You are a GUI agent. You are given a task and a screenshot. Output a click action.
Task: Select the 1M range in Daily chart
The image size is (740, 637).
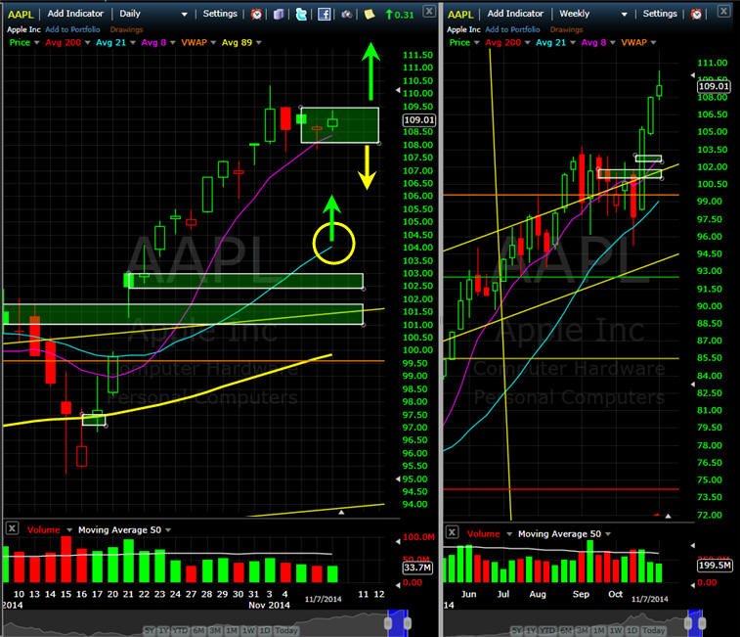tap(232, 630)
